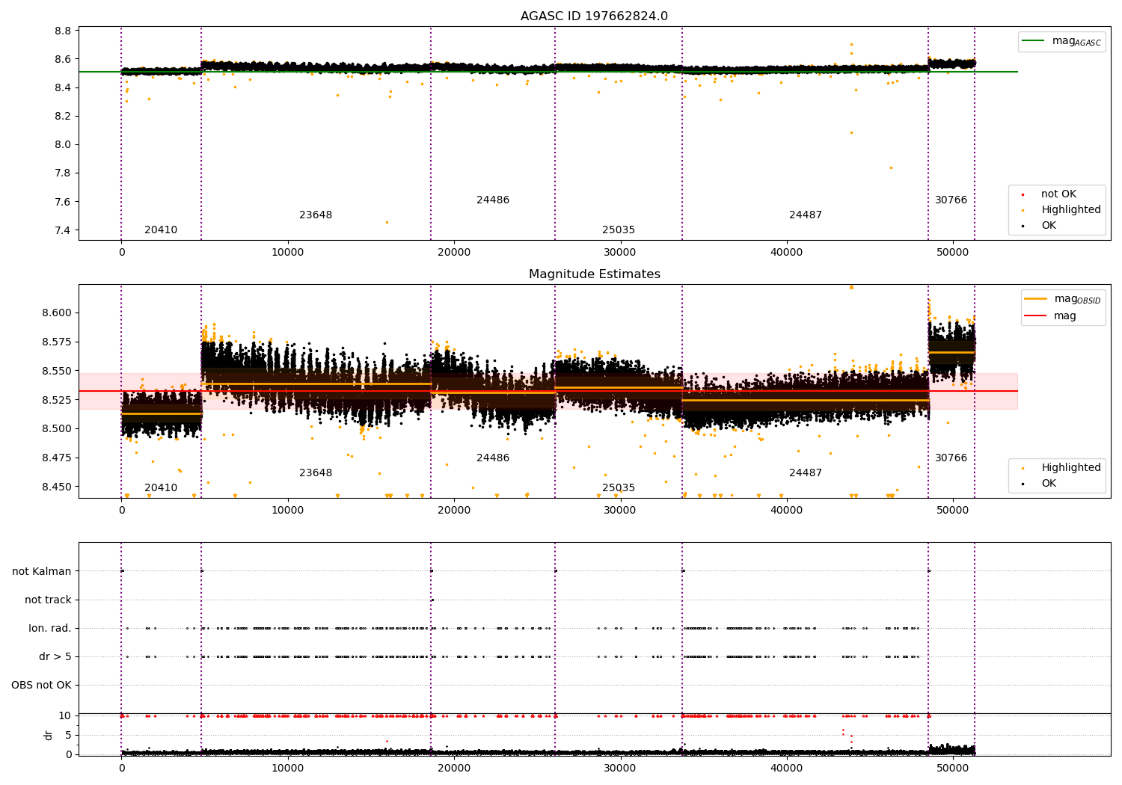Click OBSID label 30766 in Magnitude Estimates plot
Screen dimensions: 1122x785
coord(951,458)
